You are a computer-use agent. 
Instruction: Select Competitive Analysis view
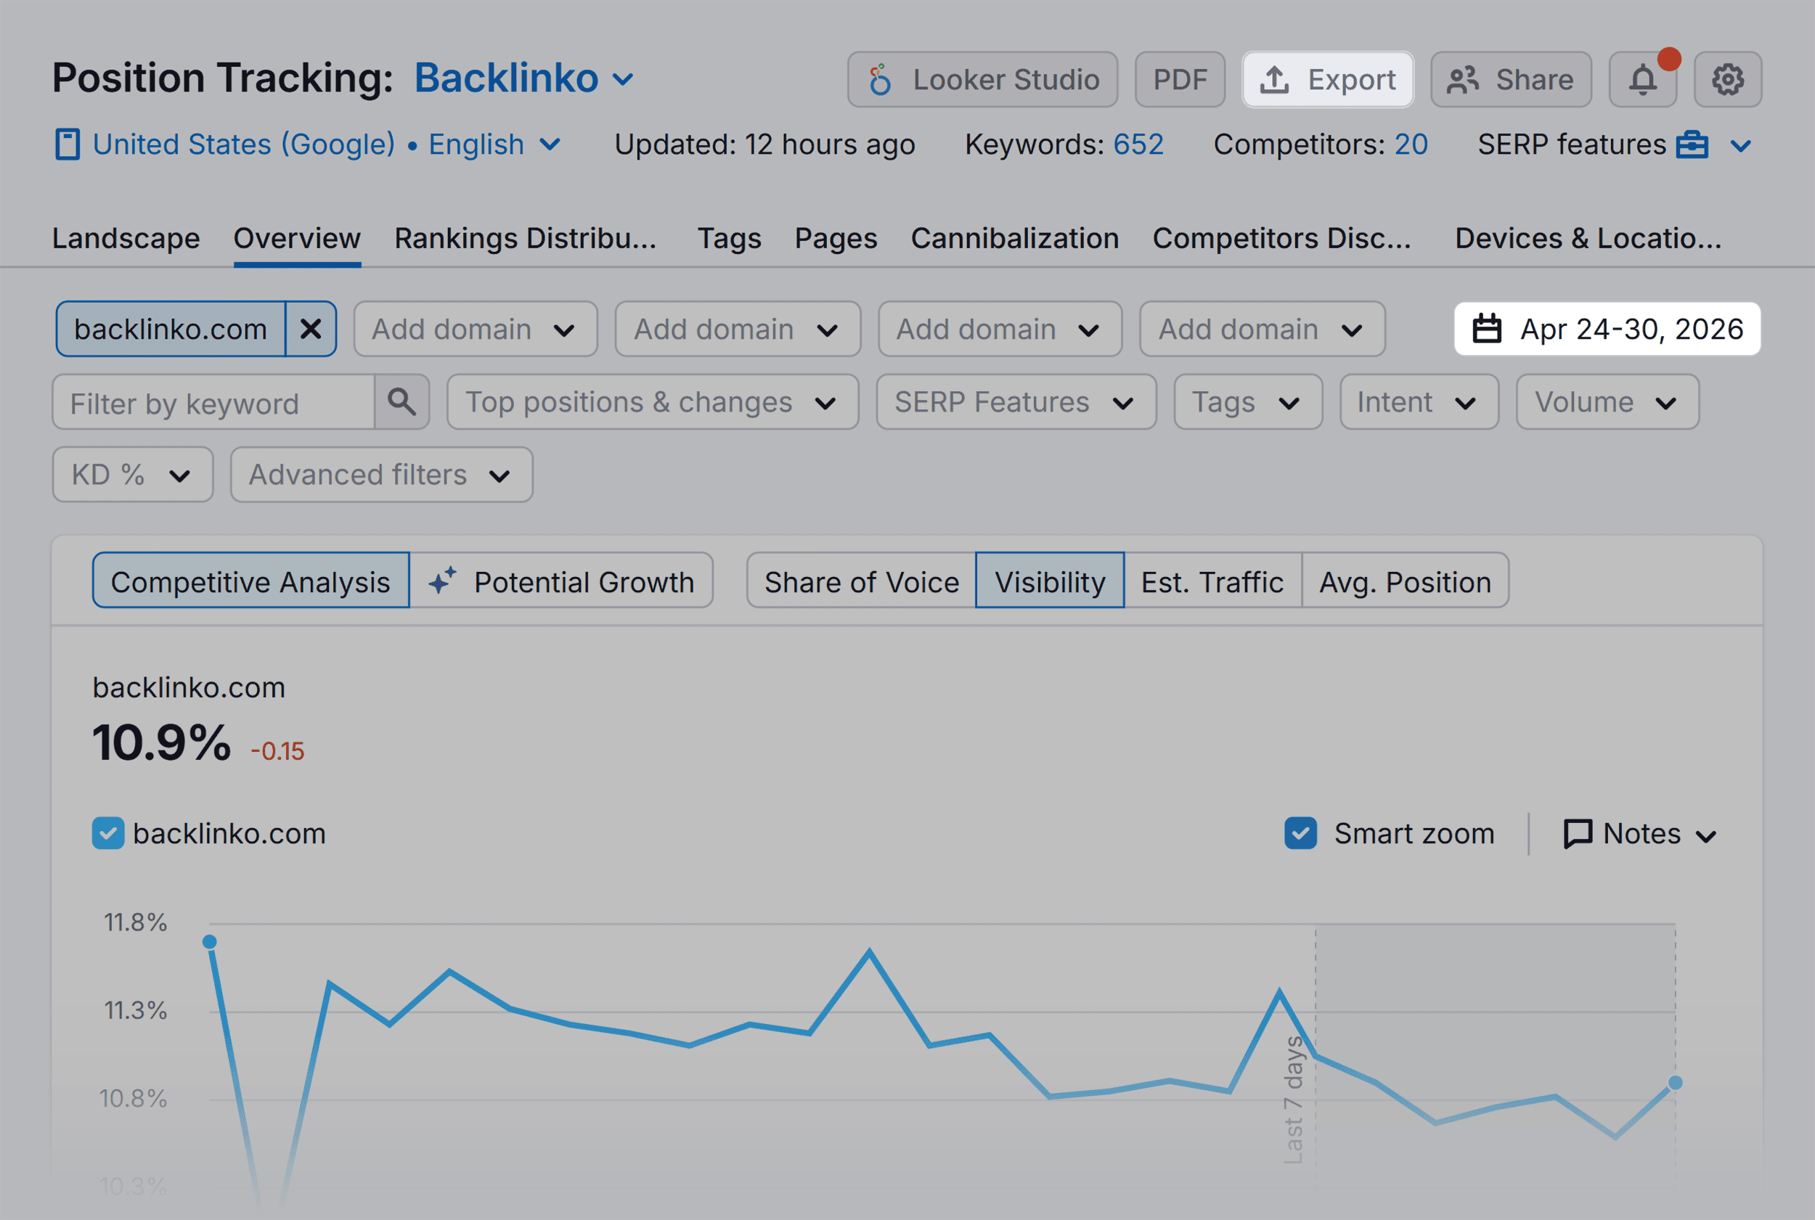pos(250,581)
